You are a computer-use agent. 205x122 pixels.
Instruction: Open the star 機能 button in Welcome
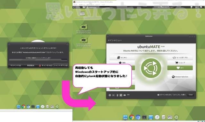(x=122, y=63)
